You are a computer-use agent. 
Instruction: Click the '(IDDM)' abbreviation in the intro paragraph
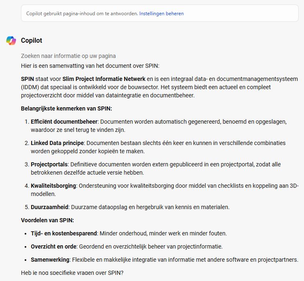coord(30,88)
